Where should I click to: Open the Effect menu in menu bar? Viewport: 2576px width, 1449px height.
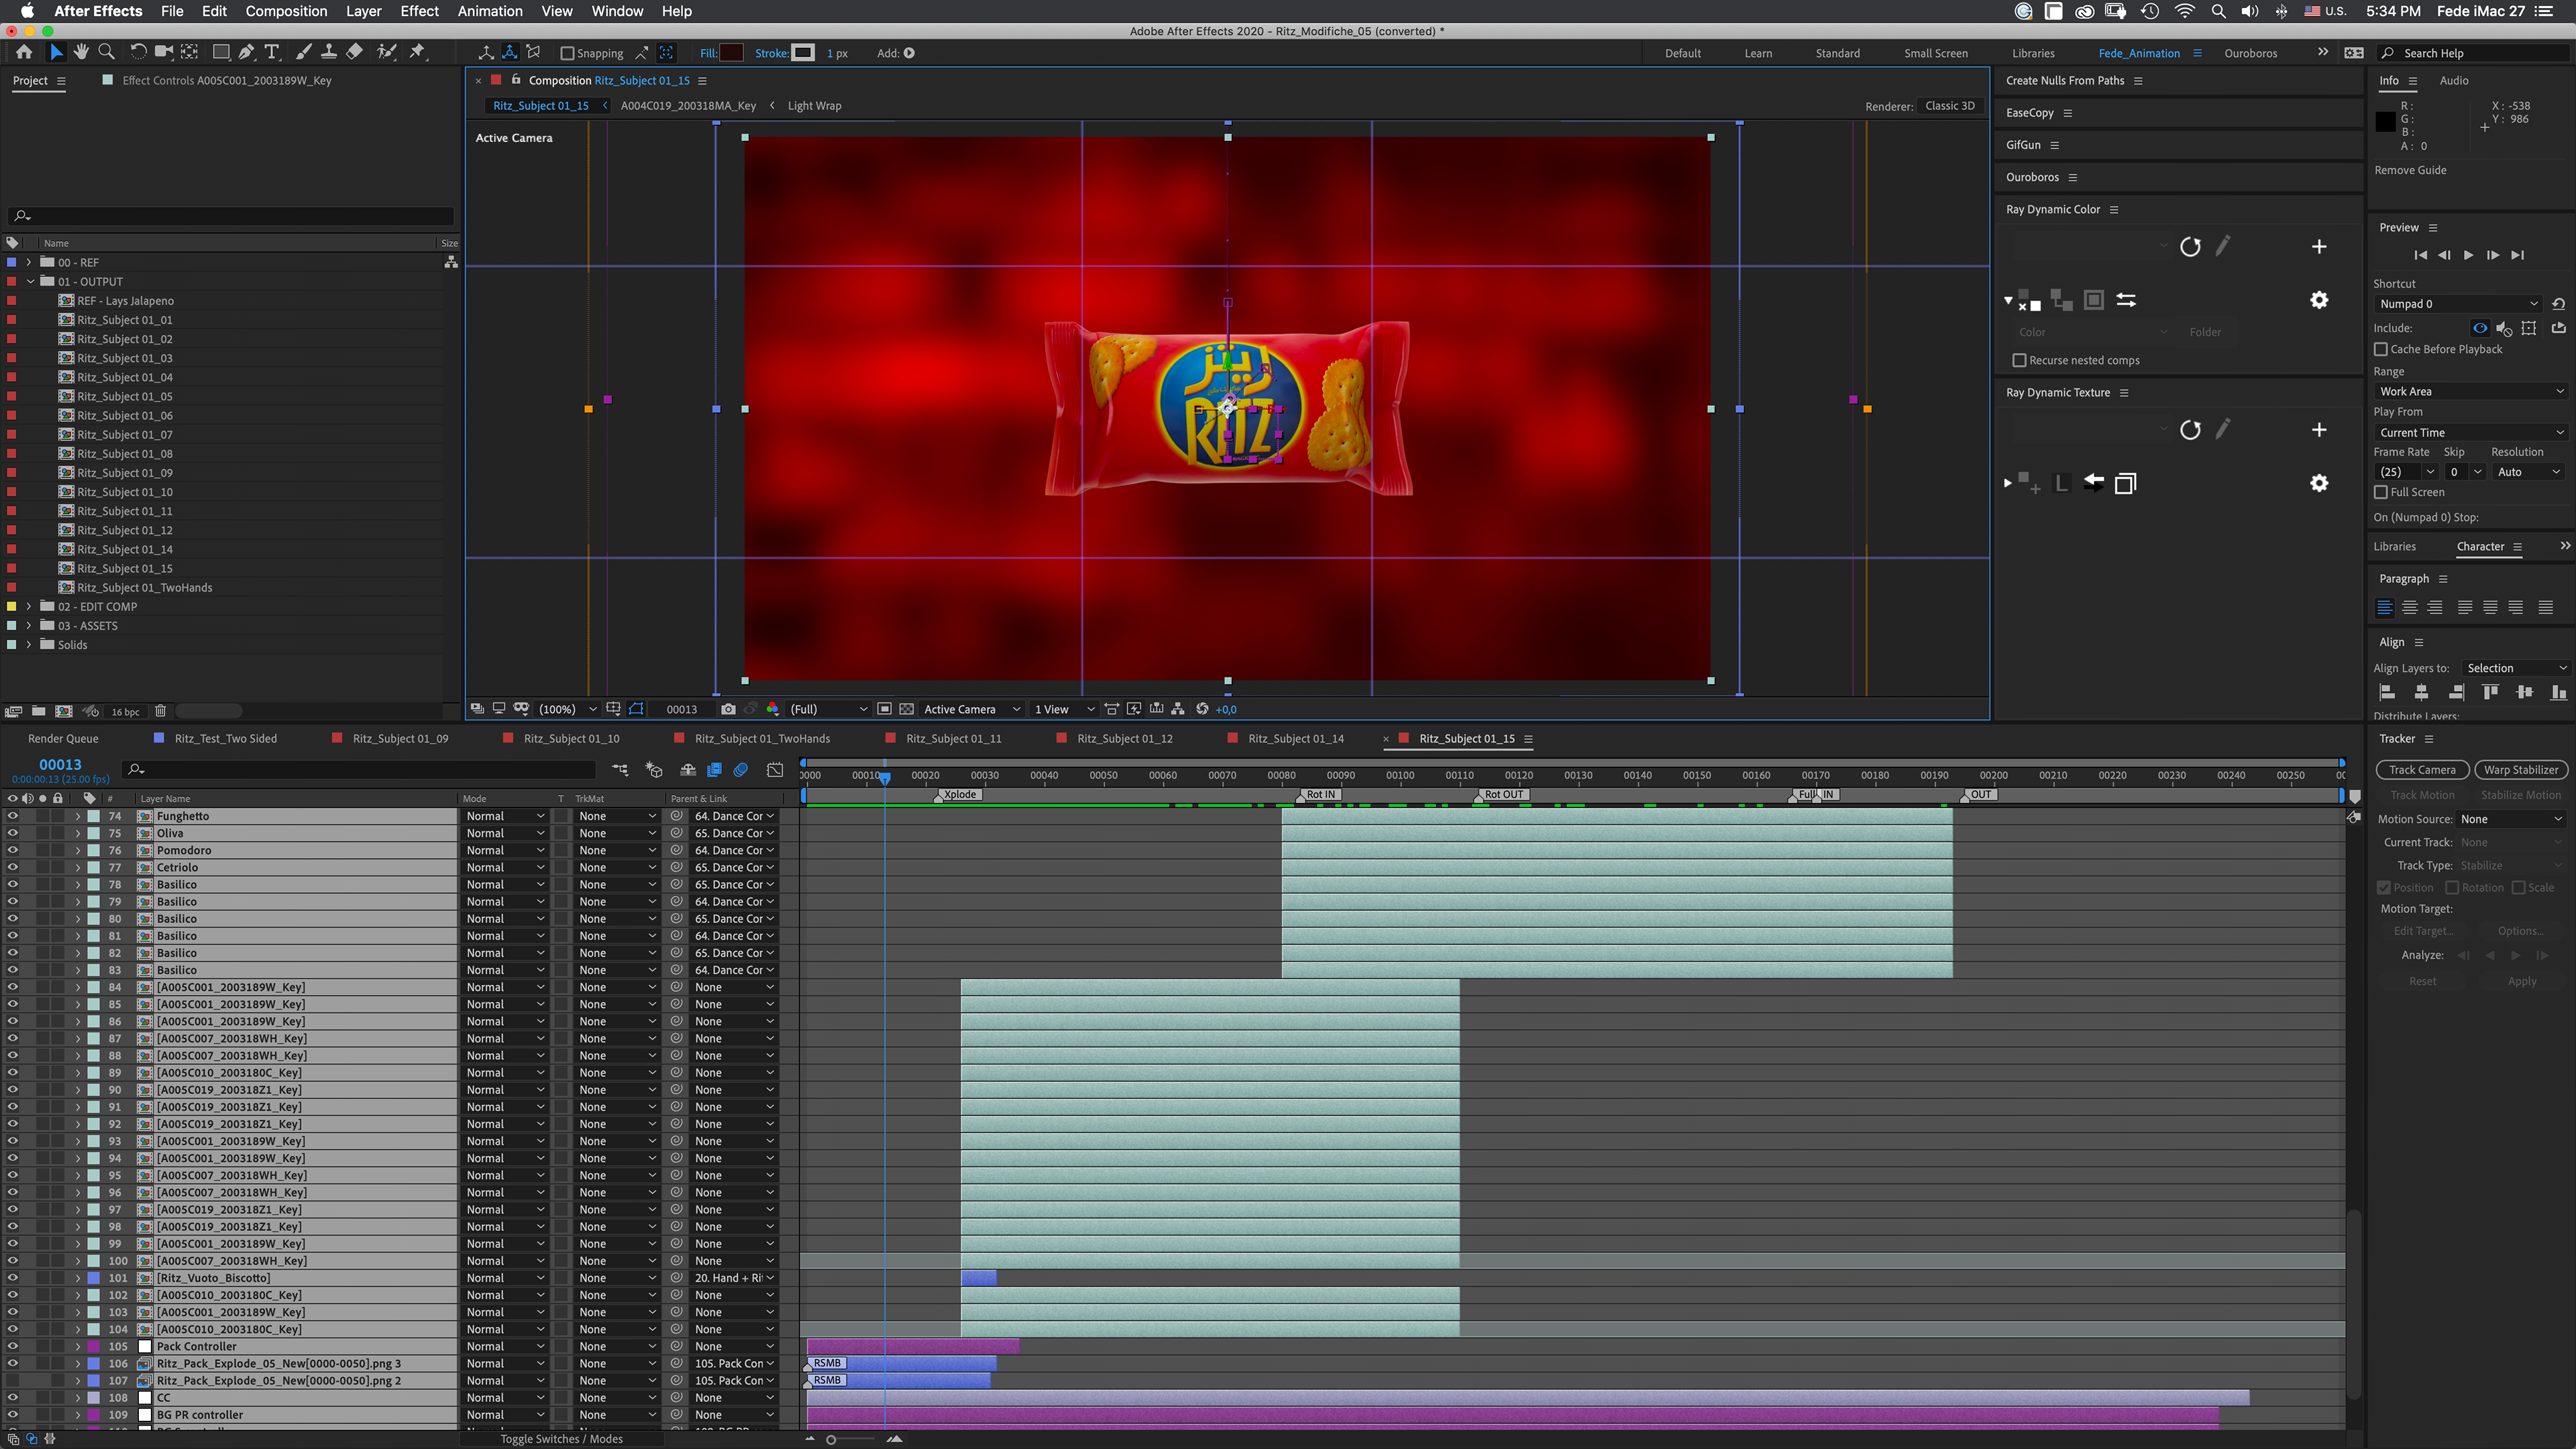(419, 11)
